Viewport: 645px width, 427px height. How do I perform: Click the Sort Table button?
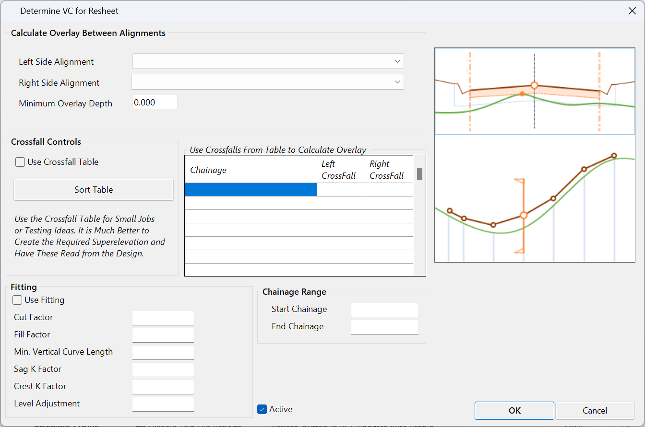[x=94, y=190]
